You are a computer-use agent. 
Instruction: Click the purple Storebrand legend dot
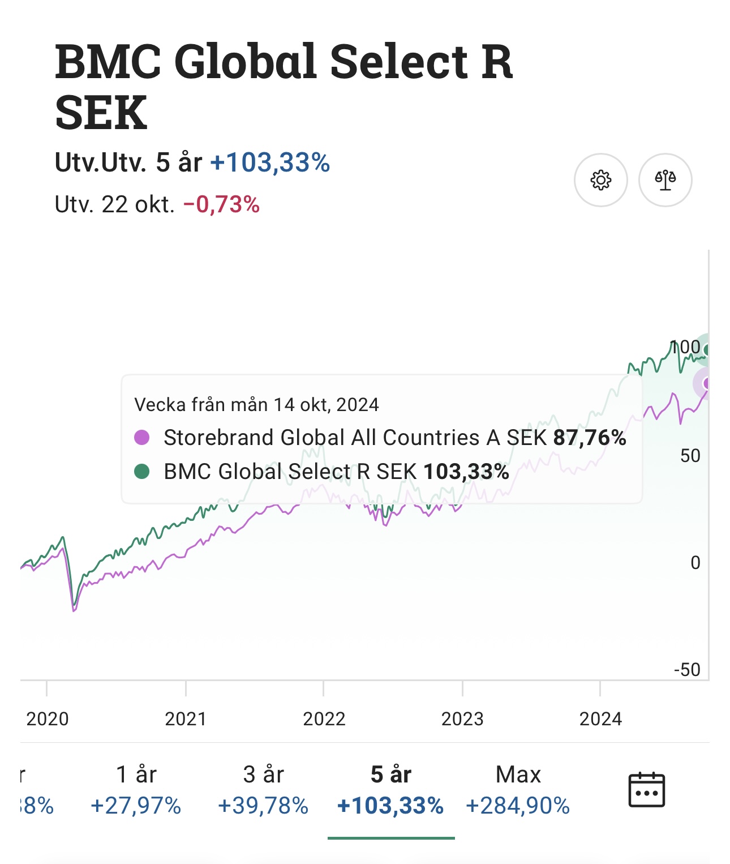click(x=141, y=438)
